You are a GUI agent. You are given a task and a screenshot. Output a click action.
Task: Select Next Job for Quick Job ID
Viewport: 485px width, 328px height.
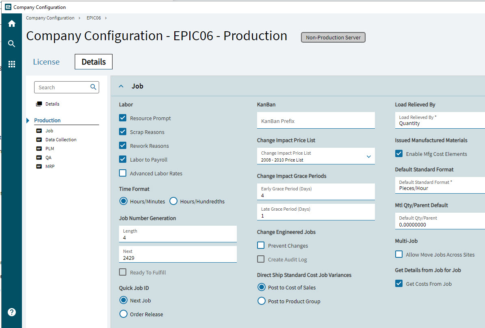click(x=123, y=300)
